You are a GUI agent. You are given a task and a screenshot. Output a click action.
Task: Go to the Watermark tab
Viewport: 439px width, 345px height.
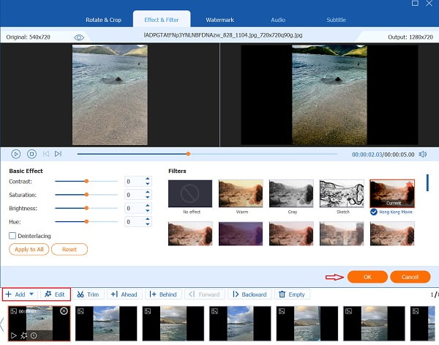pos(219,20)
